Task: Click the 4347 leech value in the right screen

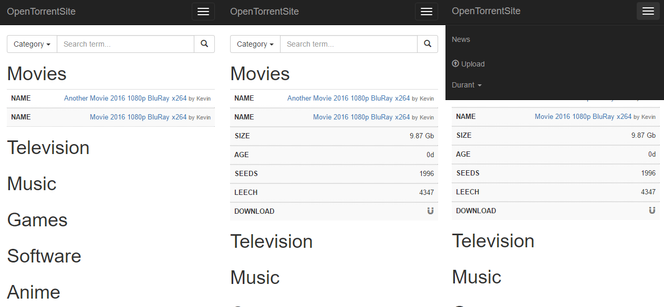Action: pos(648,192)
